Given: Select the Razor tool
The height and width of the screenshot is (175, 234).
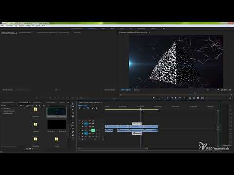Looking at the screenshot, I should click(73, 122).
